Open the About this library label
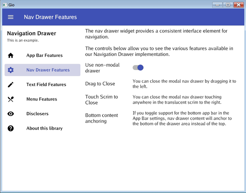The image size is (246, 193). (x=44, y=128)
